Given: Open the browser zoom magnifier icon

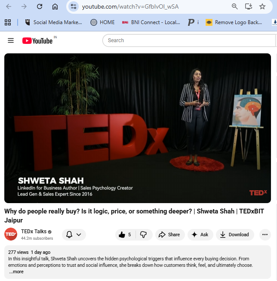Looking at the screenshot, I should point(234,6).
